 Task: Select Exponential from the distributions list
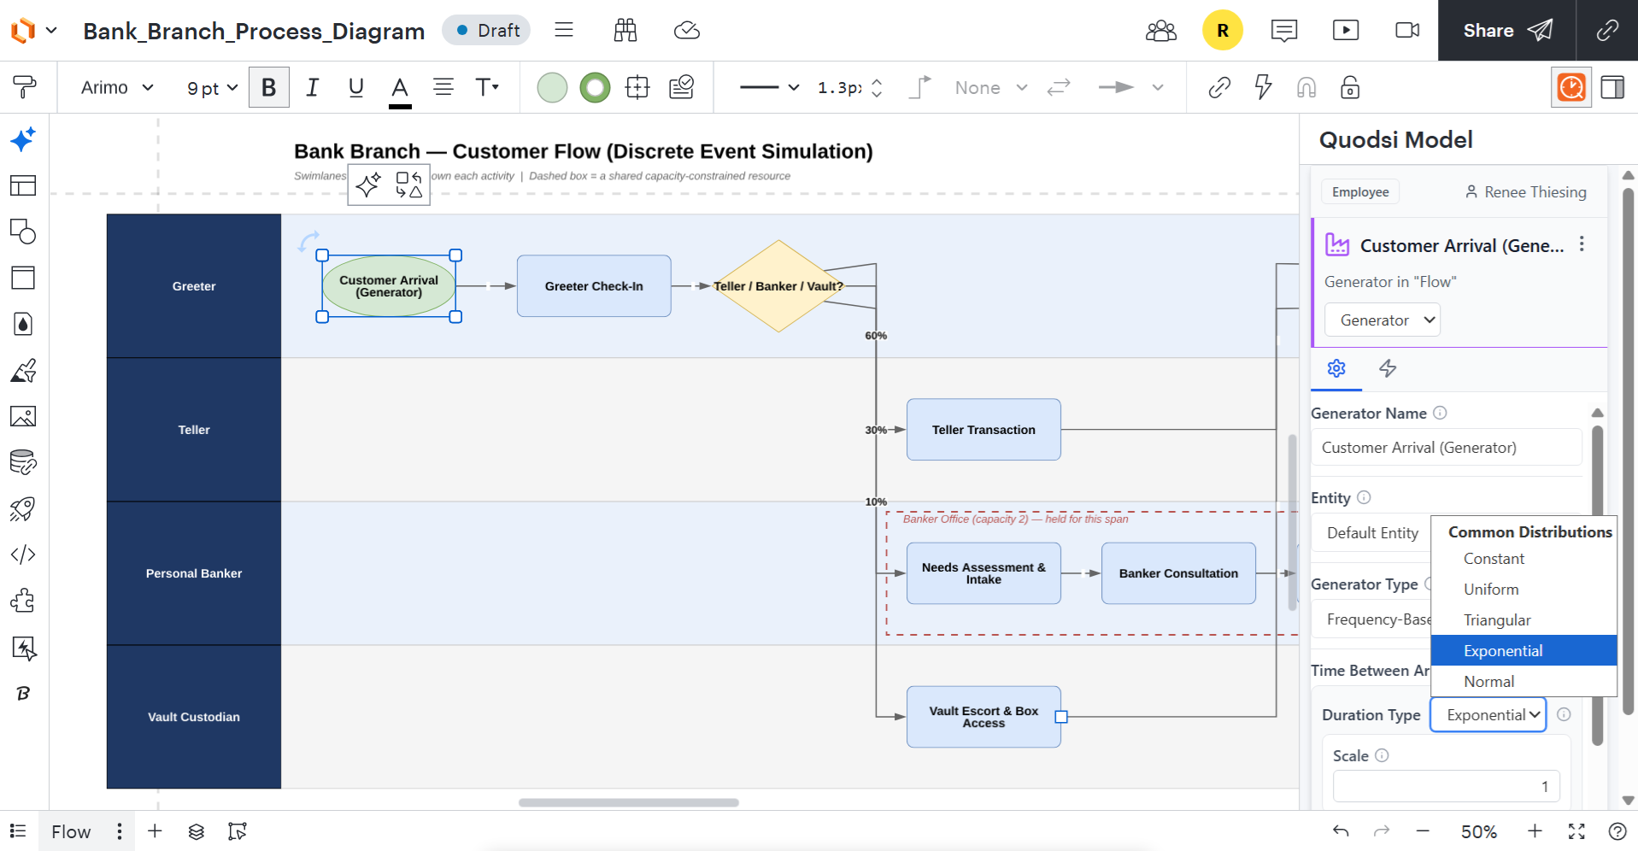pyautogui.click(x=1524, y=651)
